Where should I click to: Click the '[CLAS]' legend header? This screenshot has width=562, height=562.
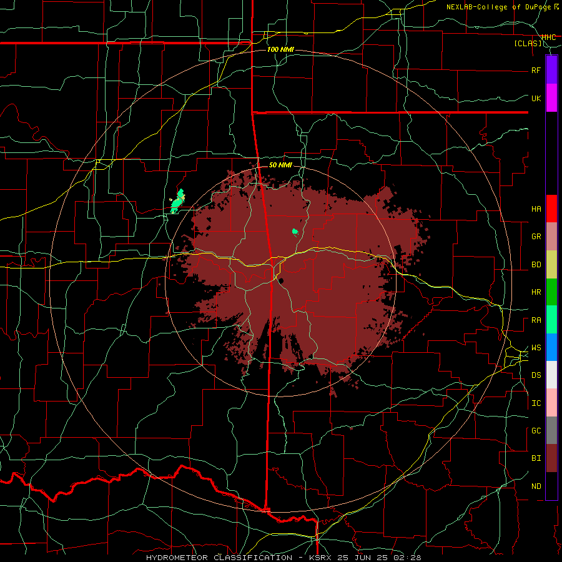[x=528, y=43]
